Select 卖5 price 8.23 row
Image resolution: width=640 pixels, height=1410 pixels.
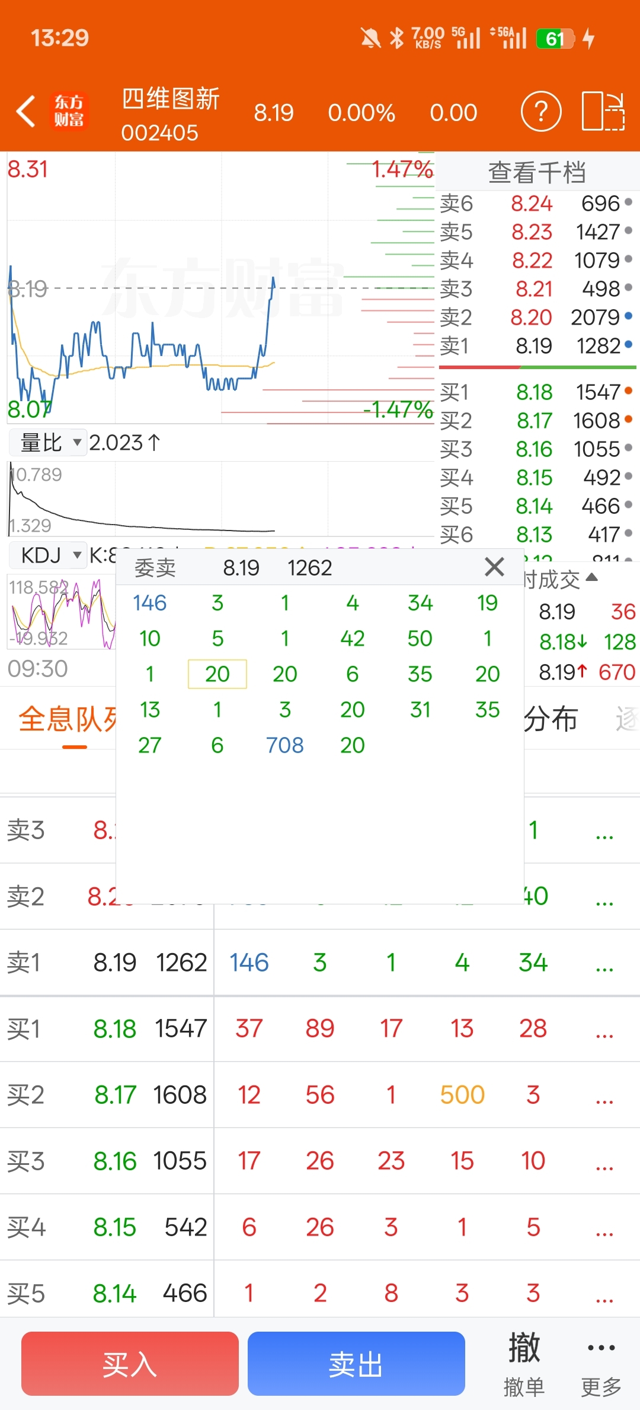(537, 231)
